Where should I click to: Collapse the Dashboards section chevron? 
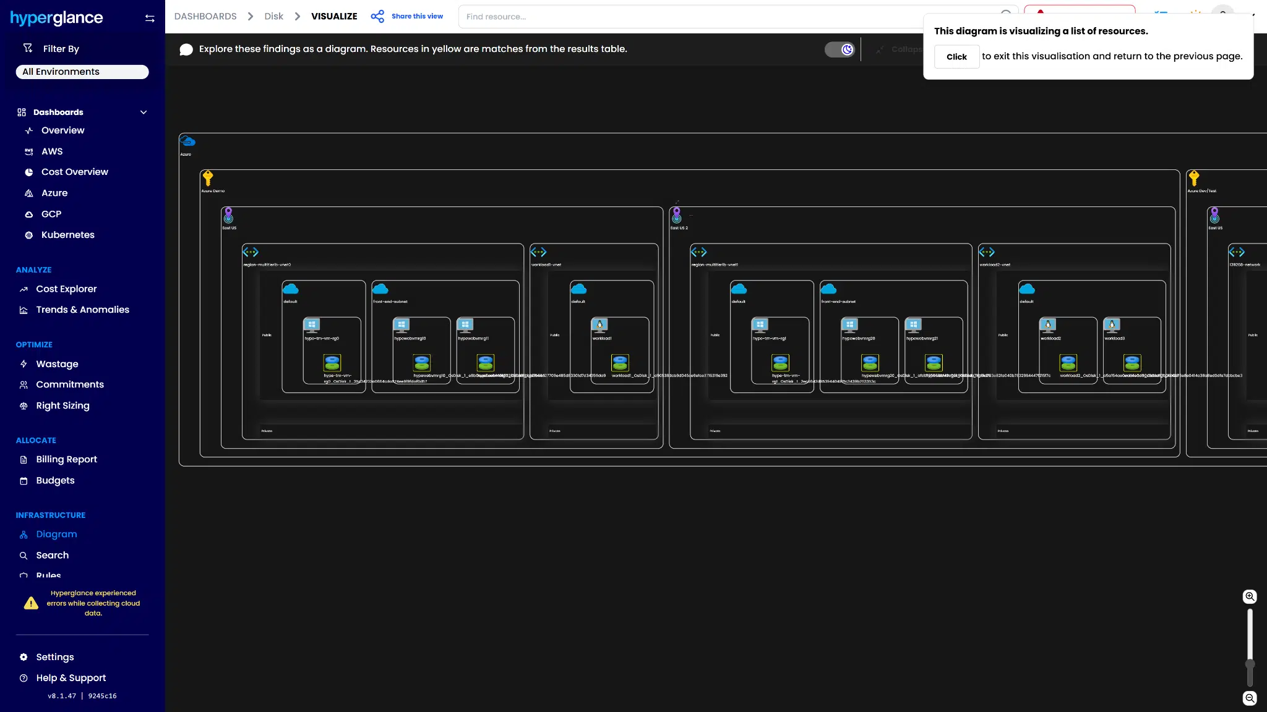tap(144, 112)
